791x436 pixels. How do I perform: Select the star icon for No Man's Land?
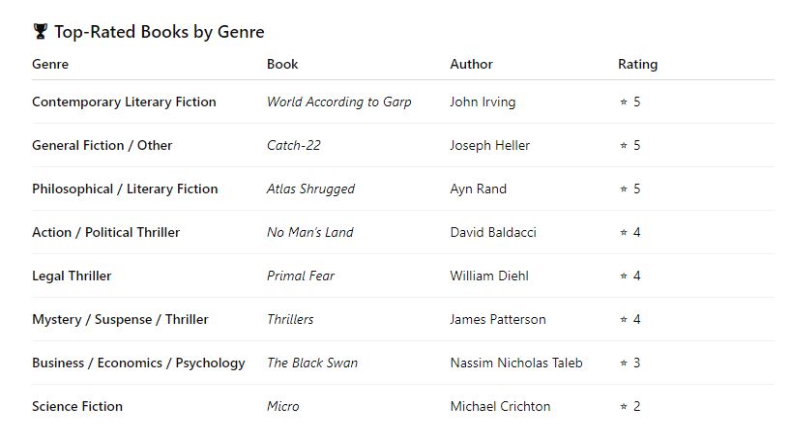(624, 232)
